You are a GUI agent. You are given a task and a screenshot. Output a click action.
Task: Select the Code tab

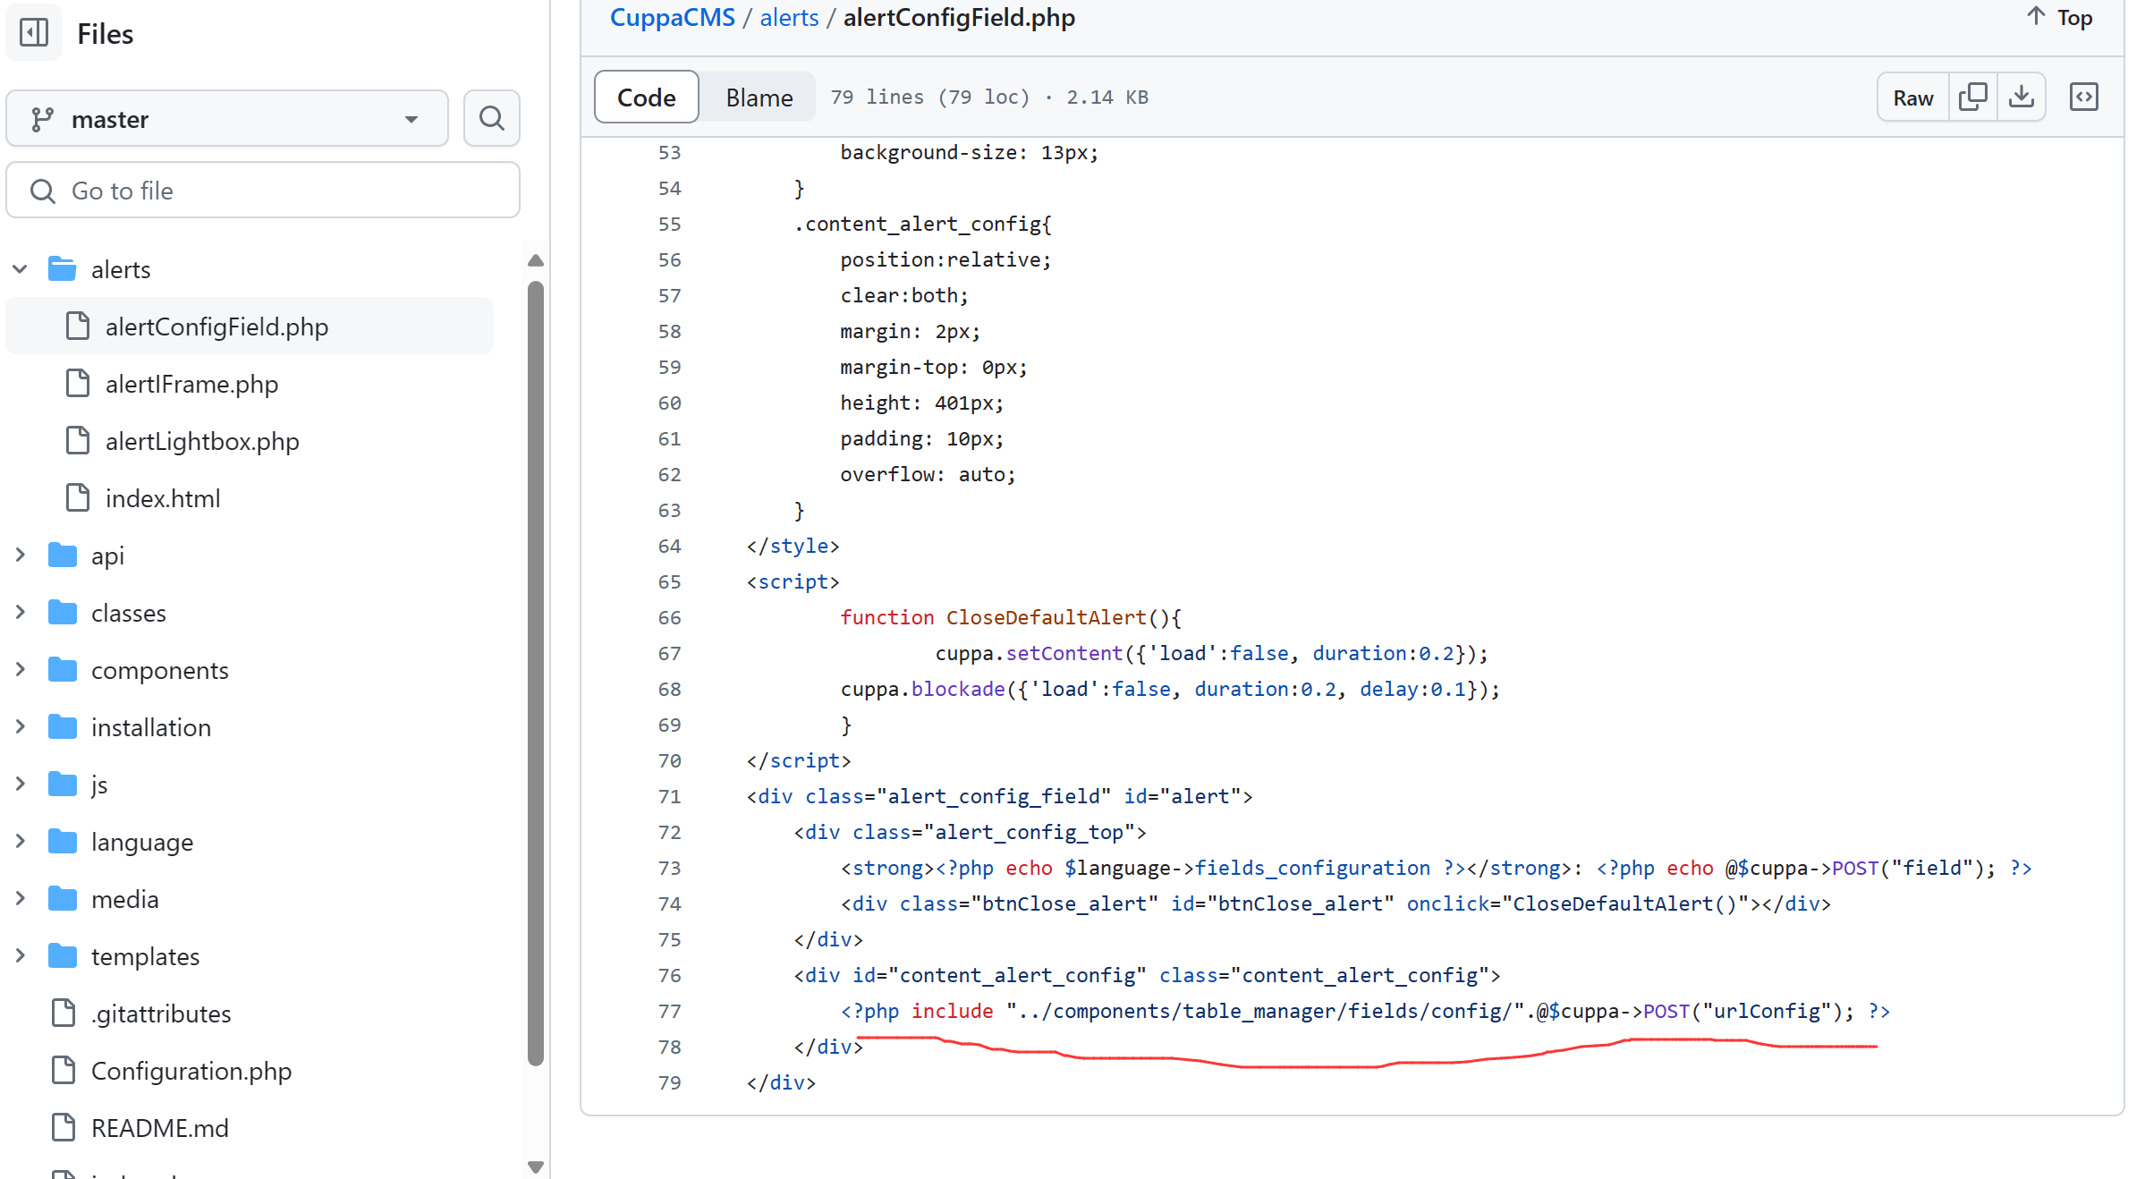click(646, 98)
